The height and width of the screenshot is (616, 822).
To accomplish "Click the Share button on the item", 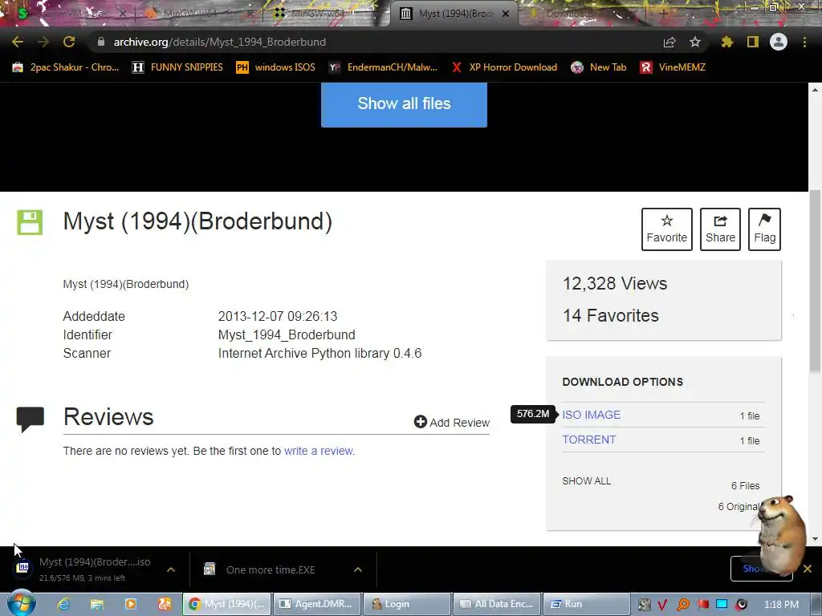I will pyautogui.click(x=720, y=229).
